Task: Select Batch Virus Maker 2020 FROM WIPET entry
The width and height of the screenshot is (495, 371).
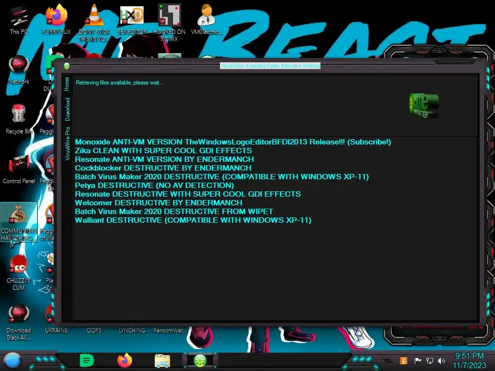Action: pyautogui.click(x=174, y=212)
